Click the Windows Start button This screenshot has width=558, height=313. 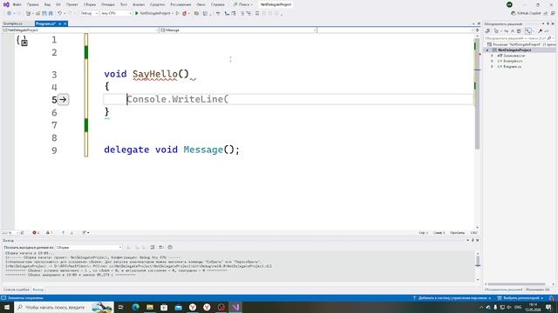pos(7,307)
